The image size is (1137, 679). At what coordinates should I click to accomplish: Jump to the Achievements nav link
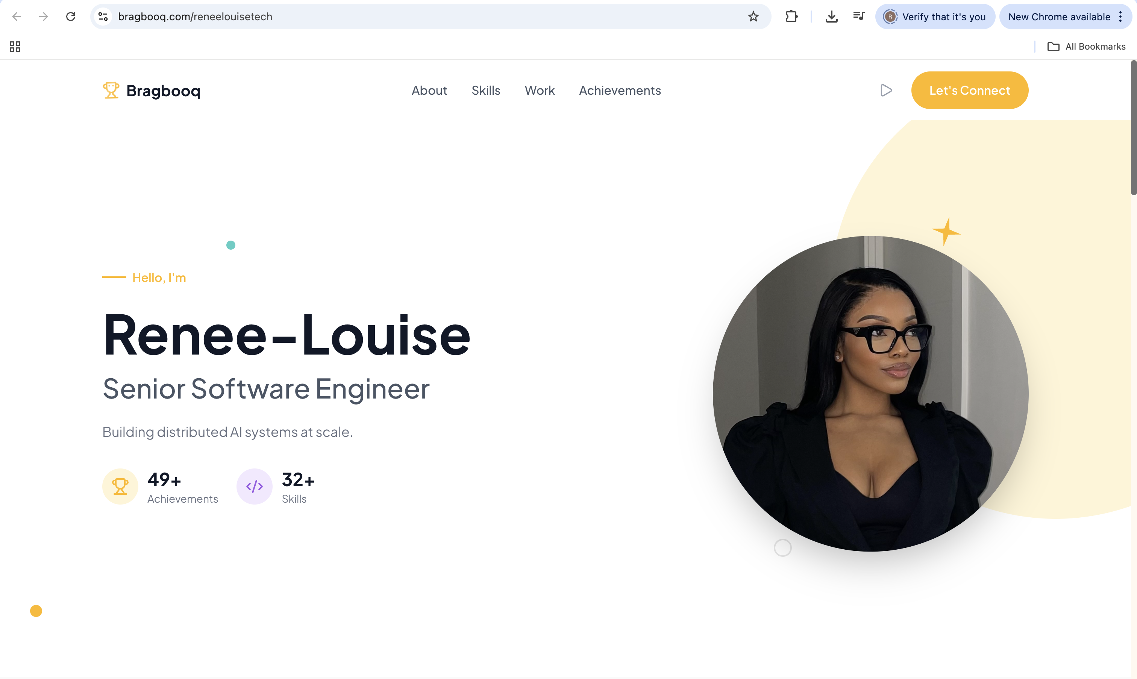(620, 91)
